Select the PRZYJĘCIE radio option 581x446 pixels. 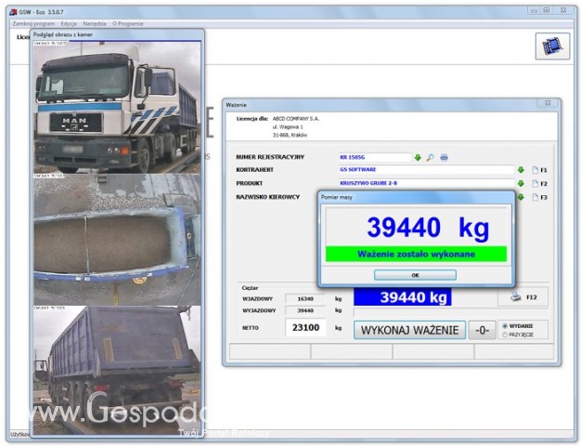coord(505,334)
